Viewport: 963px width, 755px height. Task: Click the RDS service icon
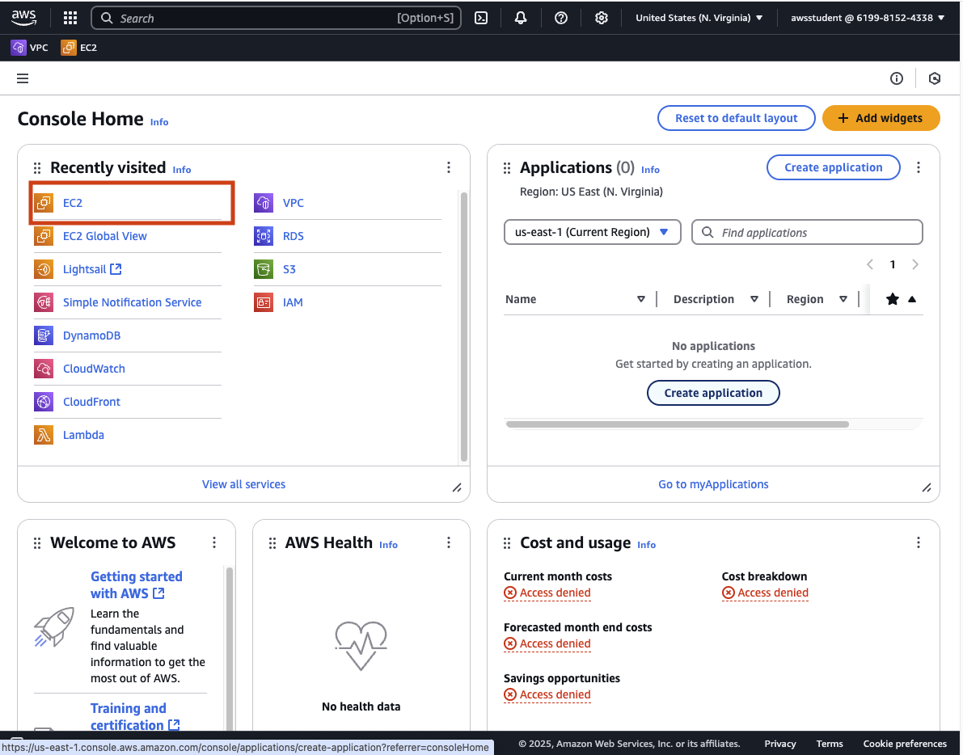(264, 236)
